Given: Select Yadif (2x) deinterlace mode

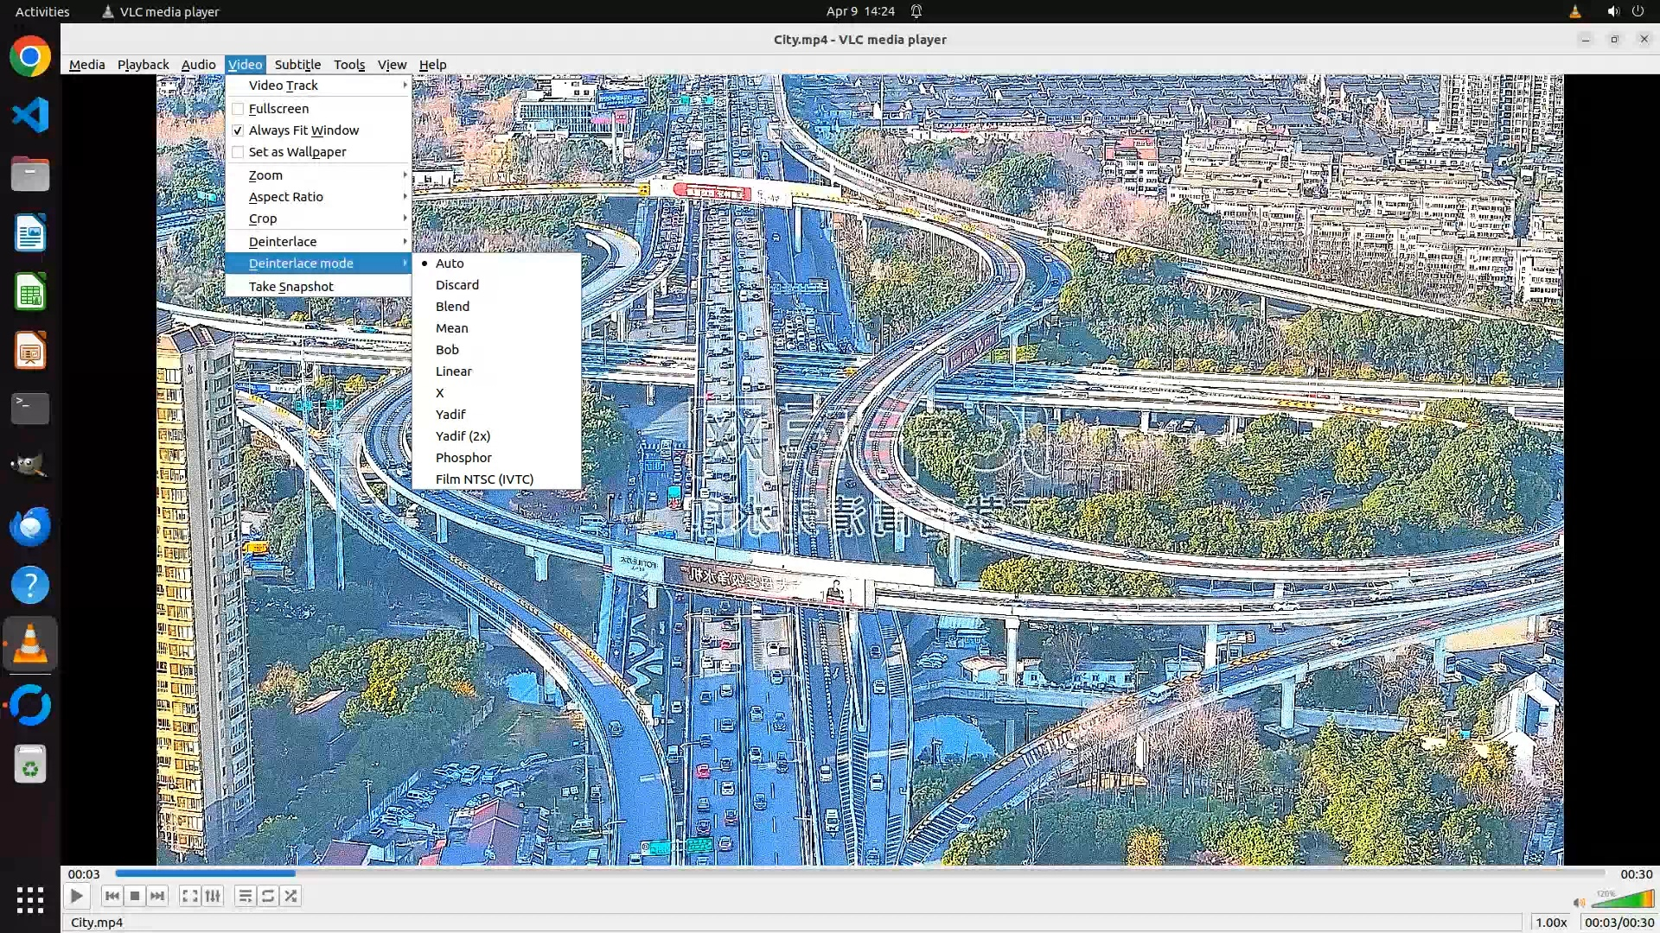Looking at the screenshot, I should coord(463,436).
